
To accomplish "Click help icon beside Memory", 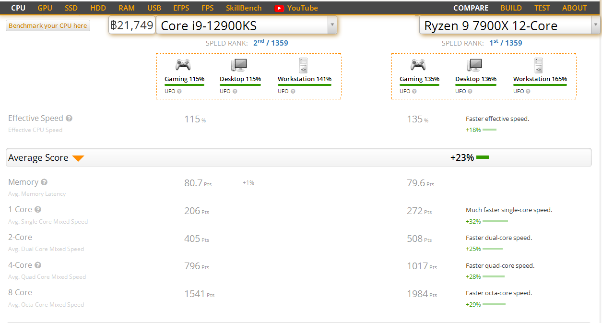I will [44, 182].
